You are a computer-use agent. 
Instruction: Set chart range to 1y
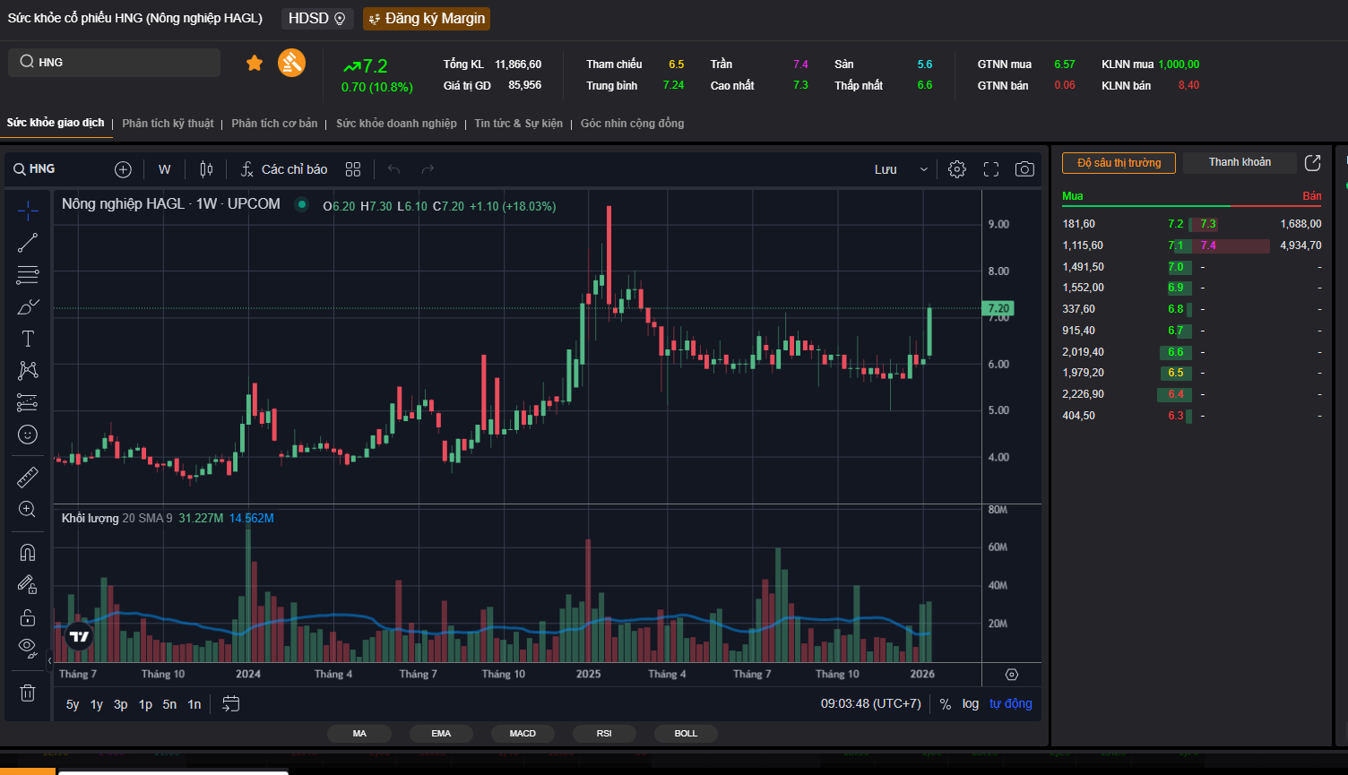point(97,704)
